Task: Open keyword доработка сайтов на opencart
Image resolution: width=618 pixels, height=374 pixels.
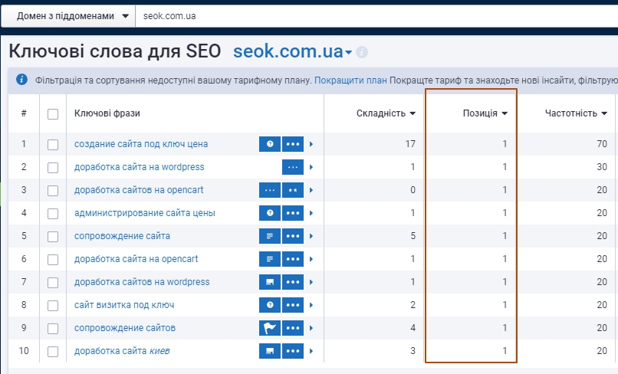Action: 139,190
